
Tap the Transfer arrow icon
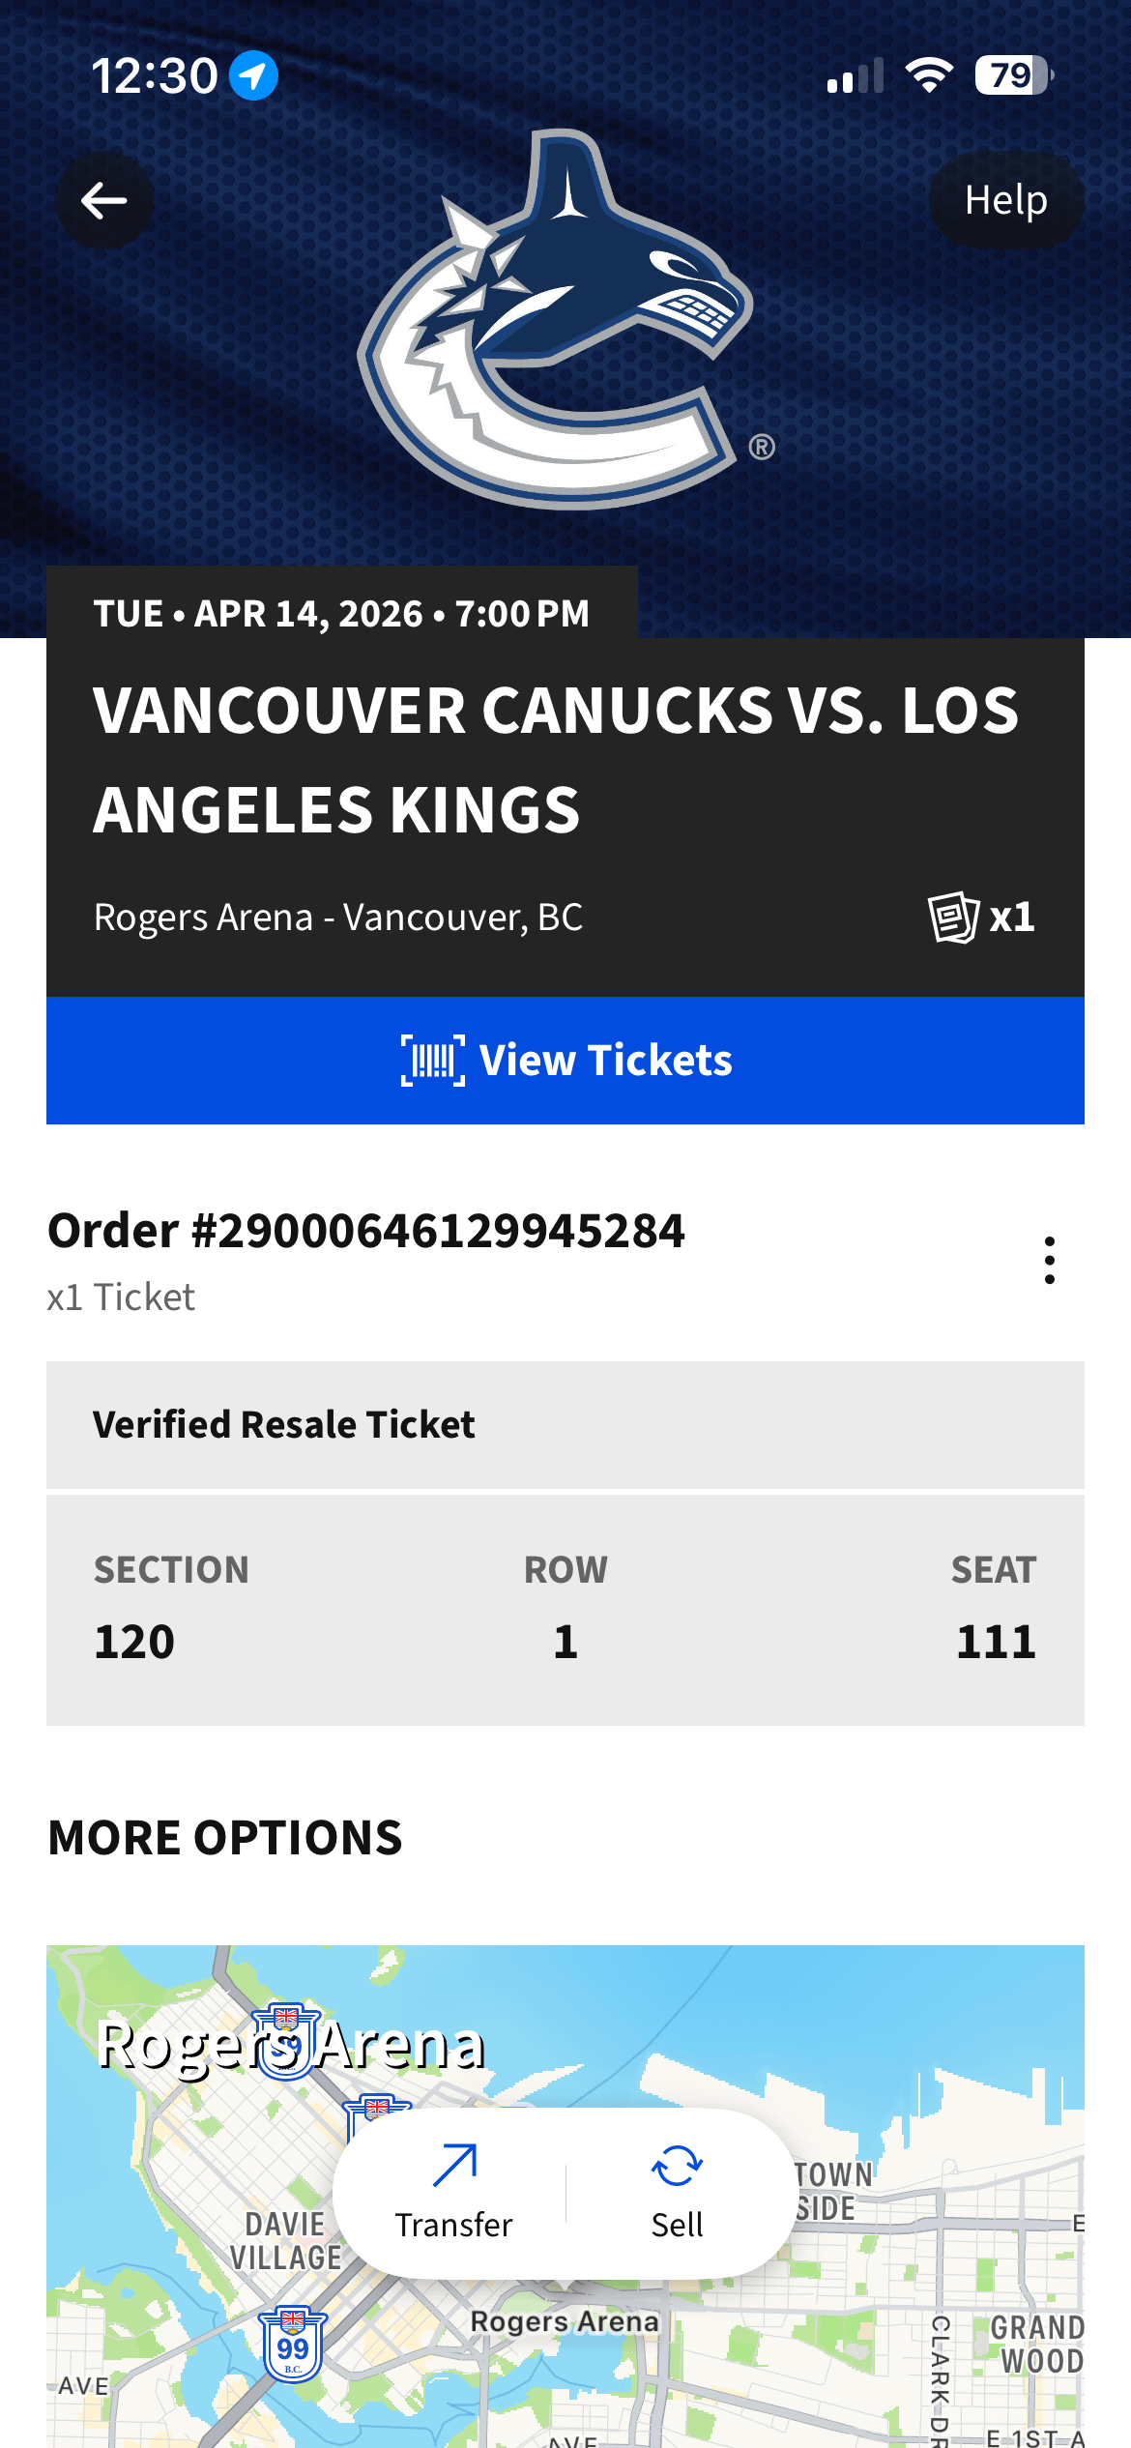tap(454, 2166)
